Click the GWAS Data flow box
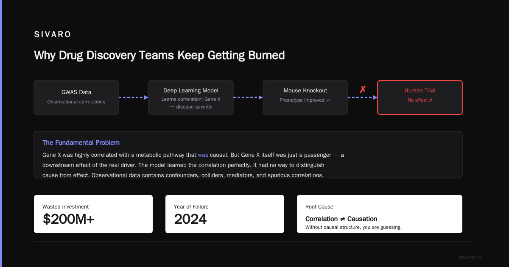The image size is (509, 267). tap(76, 97)
